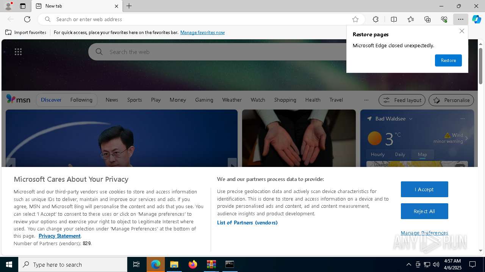This screenshot has height=272, width=485.
Task: Select the Discover tab
Action: [x=51, y=100]
